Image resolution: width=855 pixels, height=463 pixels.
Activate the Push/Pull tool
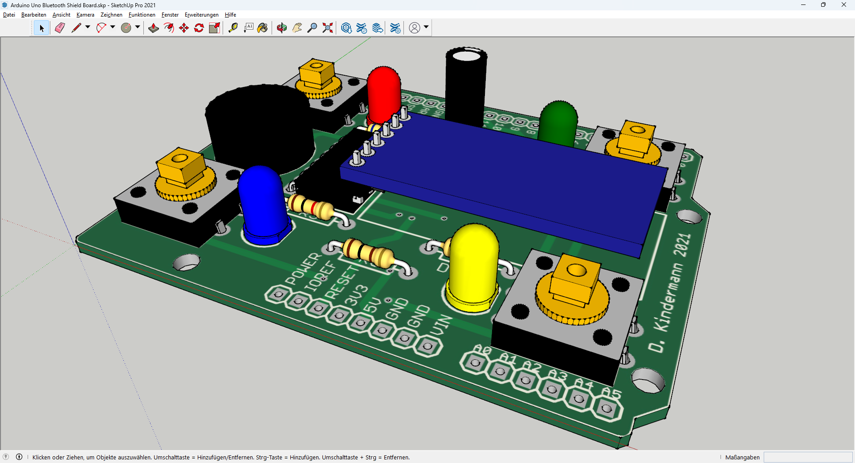coord(154,28)
